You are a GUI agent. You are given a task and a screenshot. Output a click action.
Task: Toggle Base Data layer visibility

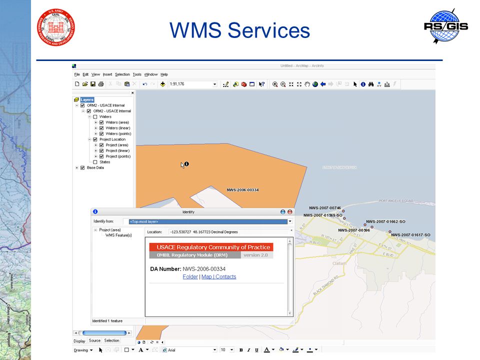pos(82,168)
